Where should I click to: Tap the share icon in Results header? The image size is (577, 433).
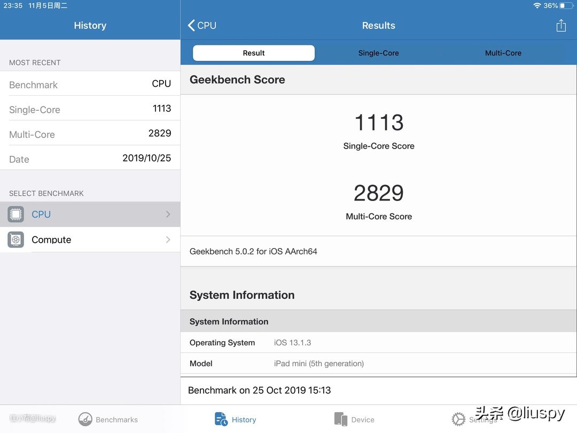click(560, 26)
